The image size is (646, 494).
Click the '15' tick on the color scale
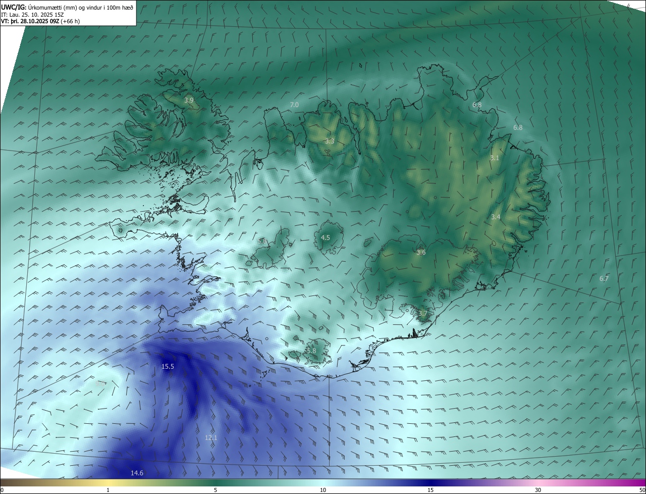430,490
